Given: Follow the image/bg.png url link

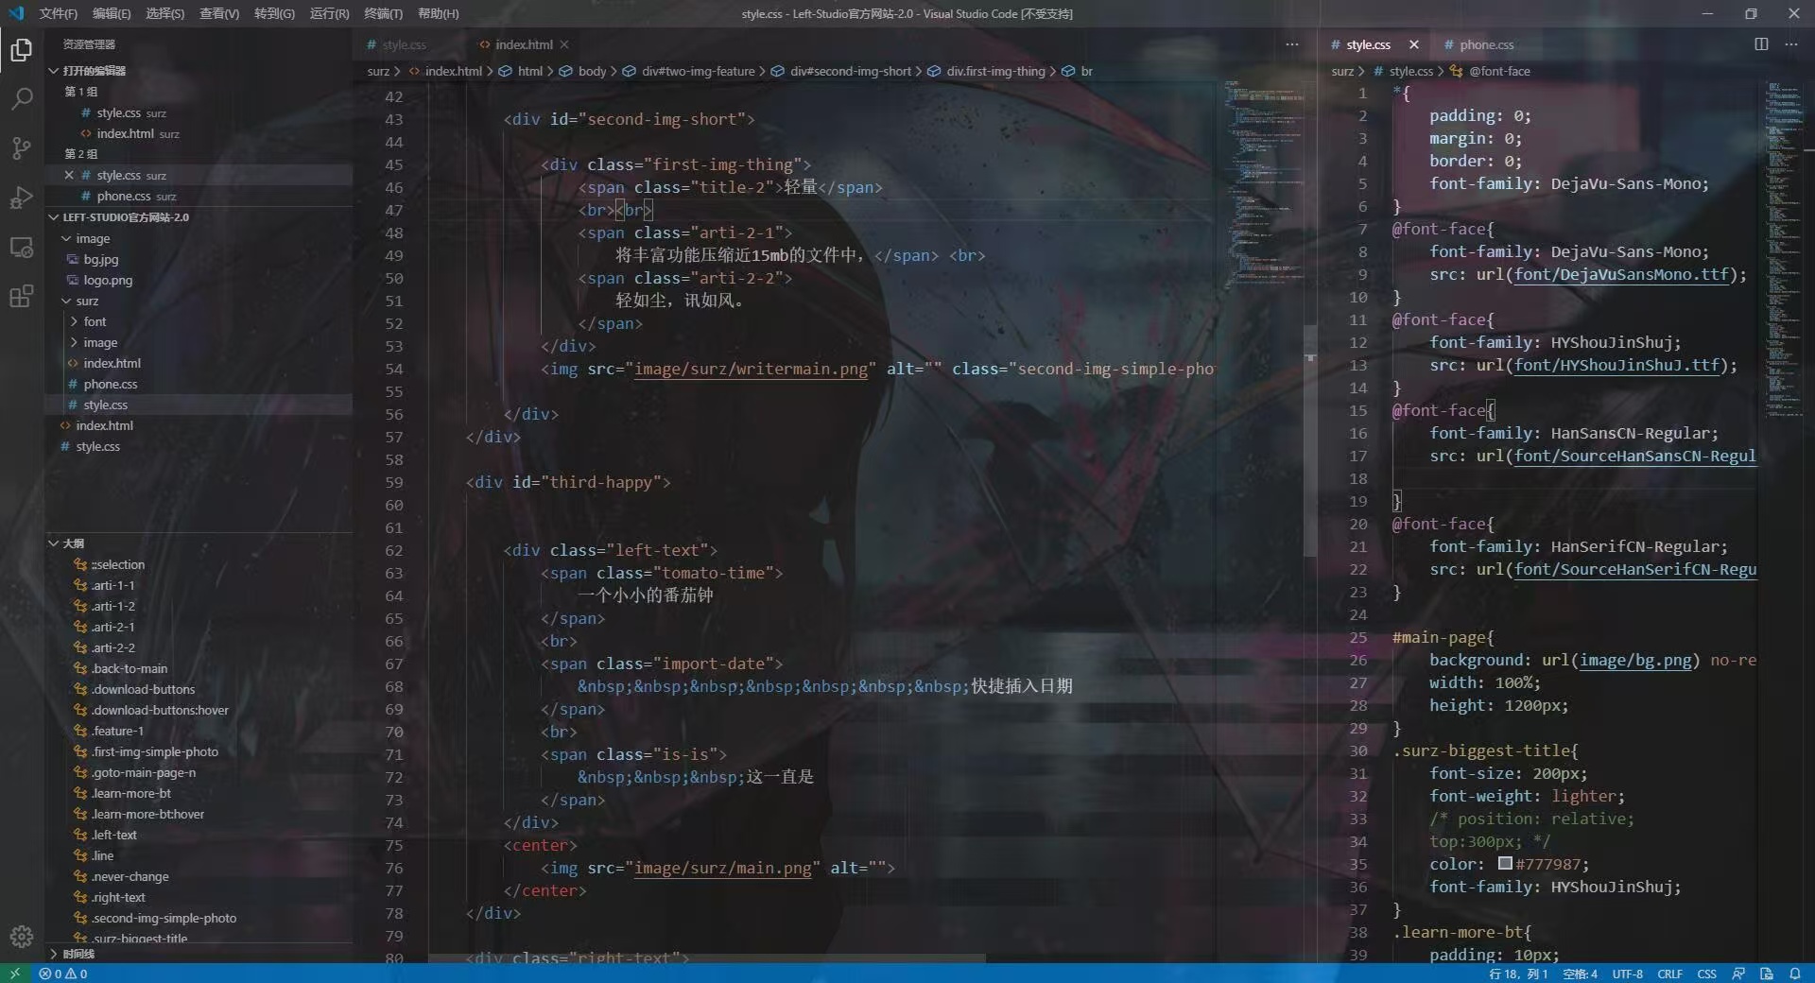Looking at the screenshot, I should (x=1634, y=660).
